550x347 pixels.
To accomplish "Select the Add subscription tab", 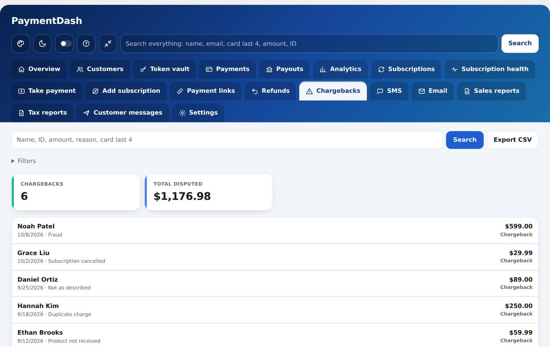I will 126,91.
